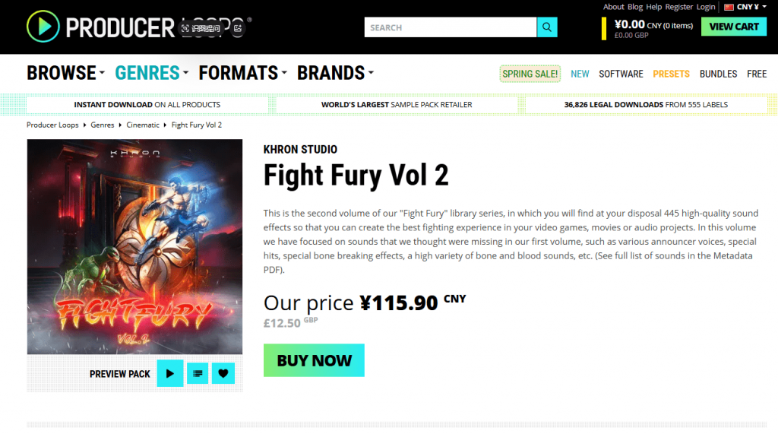This screenshot has height=434, width=778.
Task: Open the Brands dropdown menu
Action: (336, 73)
